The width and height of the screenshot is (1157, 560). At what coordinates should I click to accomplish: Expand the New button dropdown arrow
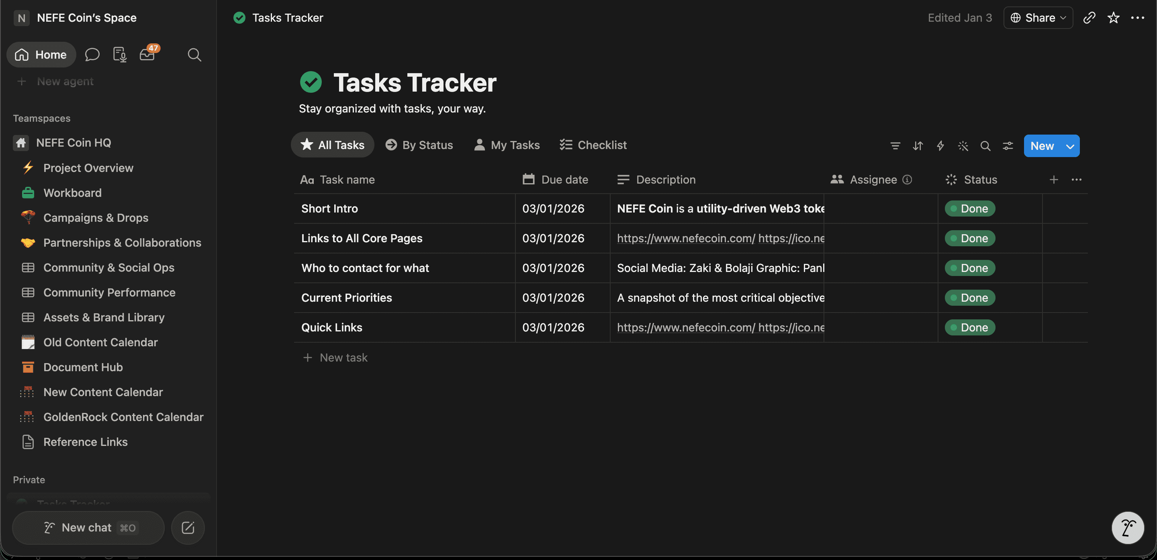pos(1070,146)
